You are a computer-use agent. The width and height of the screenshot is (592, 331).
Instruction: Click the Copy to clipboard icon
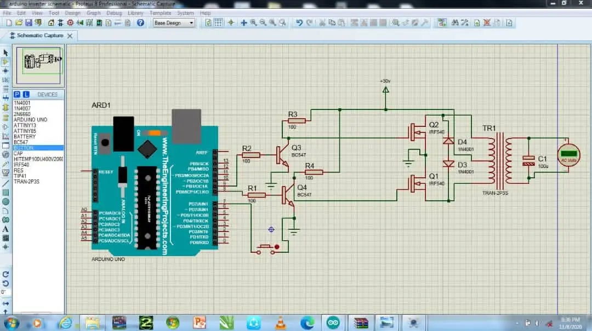332,22
